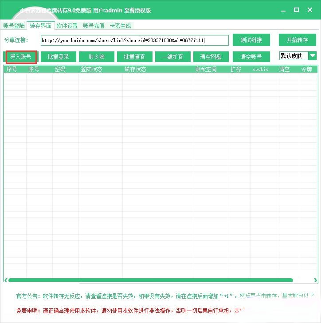This screenshot has height=323, width=321.
Task: Click the 测试链接 button
Action: pos(251,40)
